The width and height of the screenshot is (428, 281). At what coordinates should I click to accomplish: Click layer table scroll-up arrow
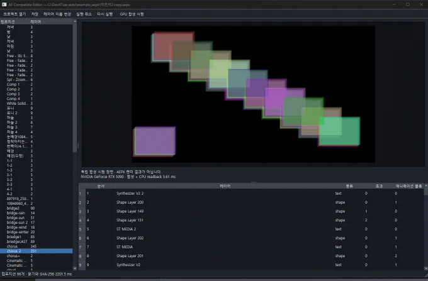point(426,186)
